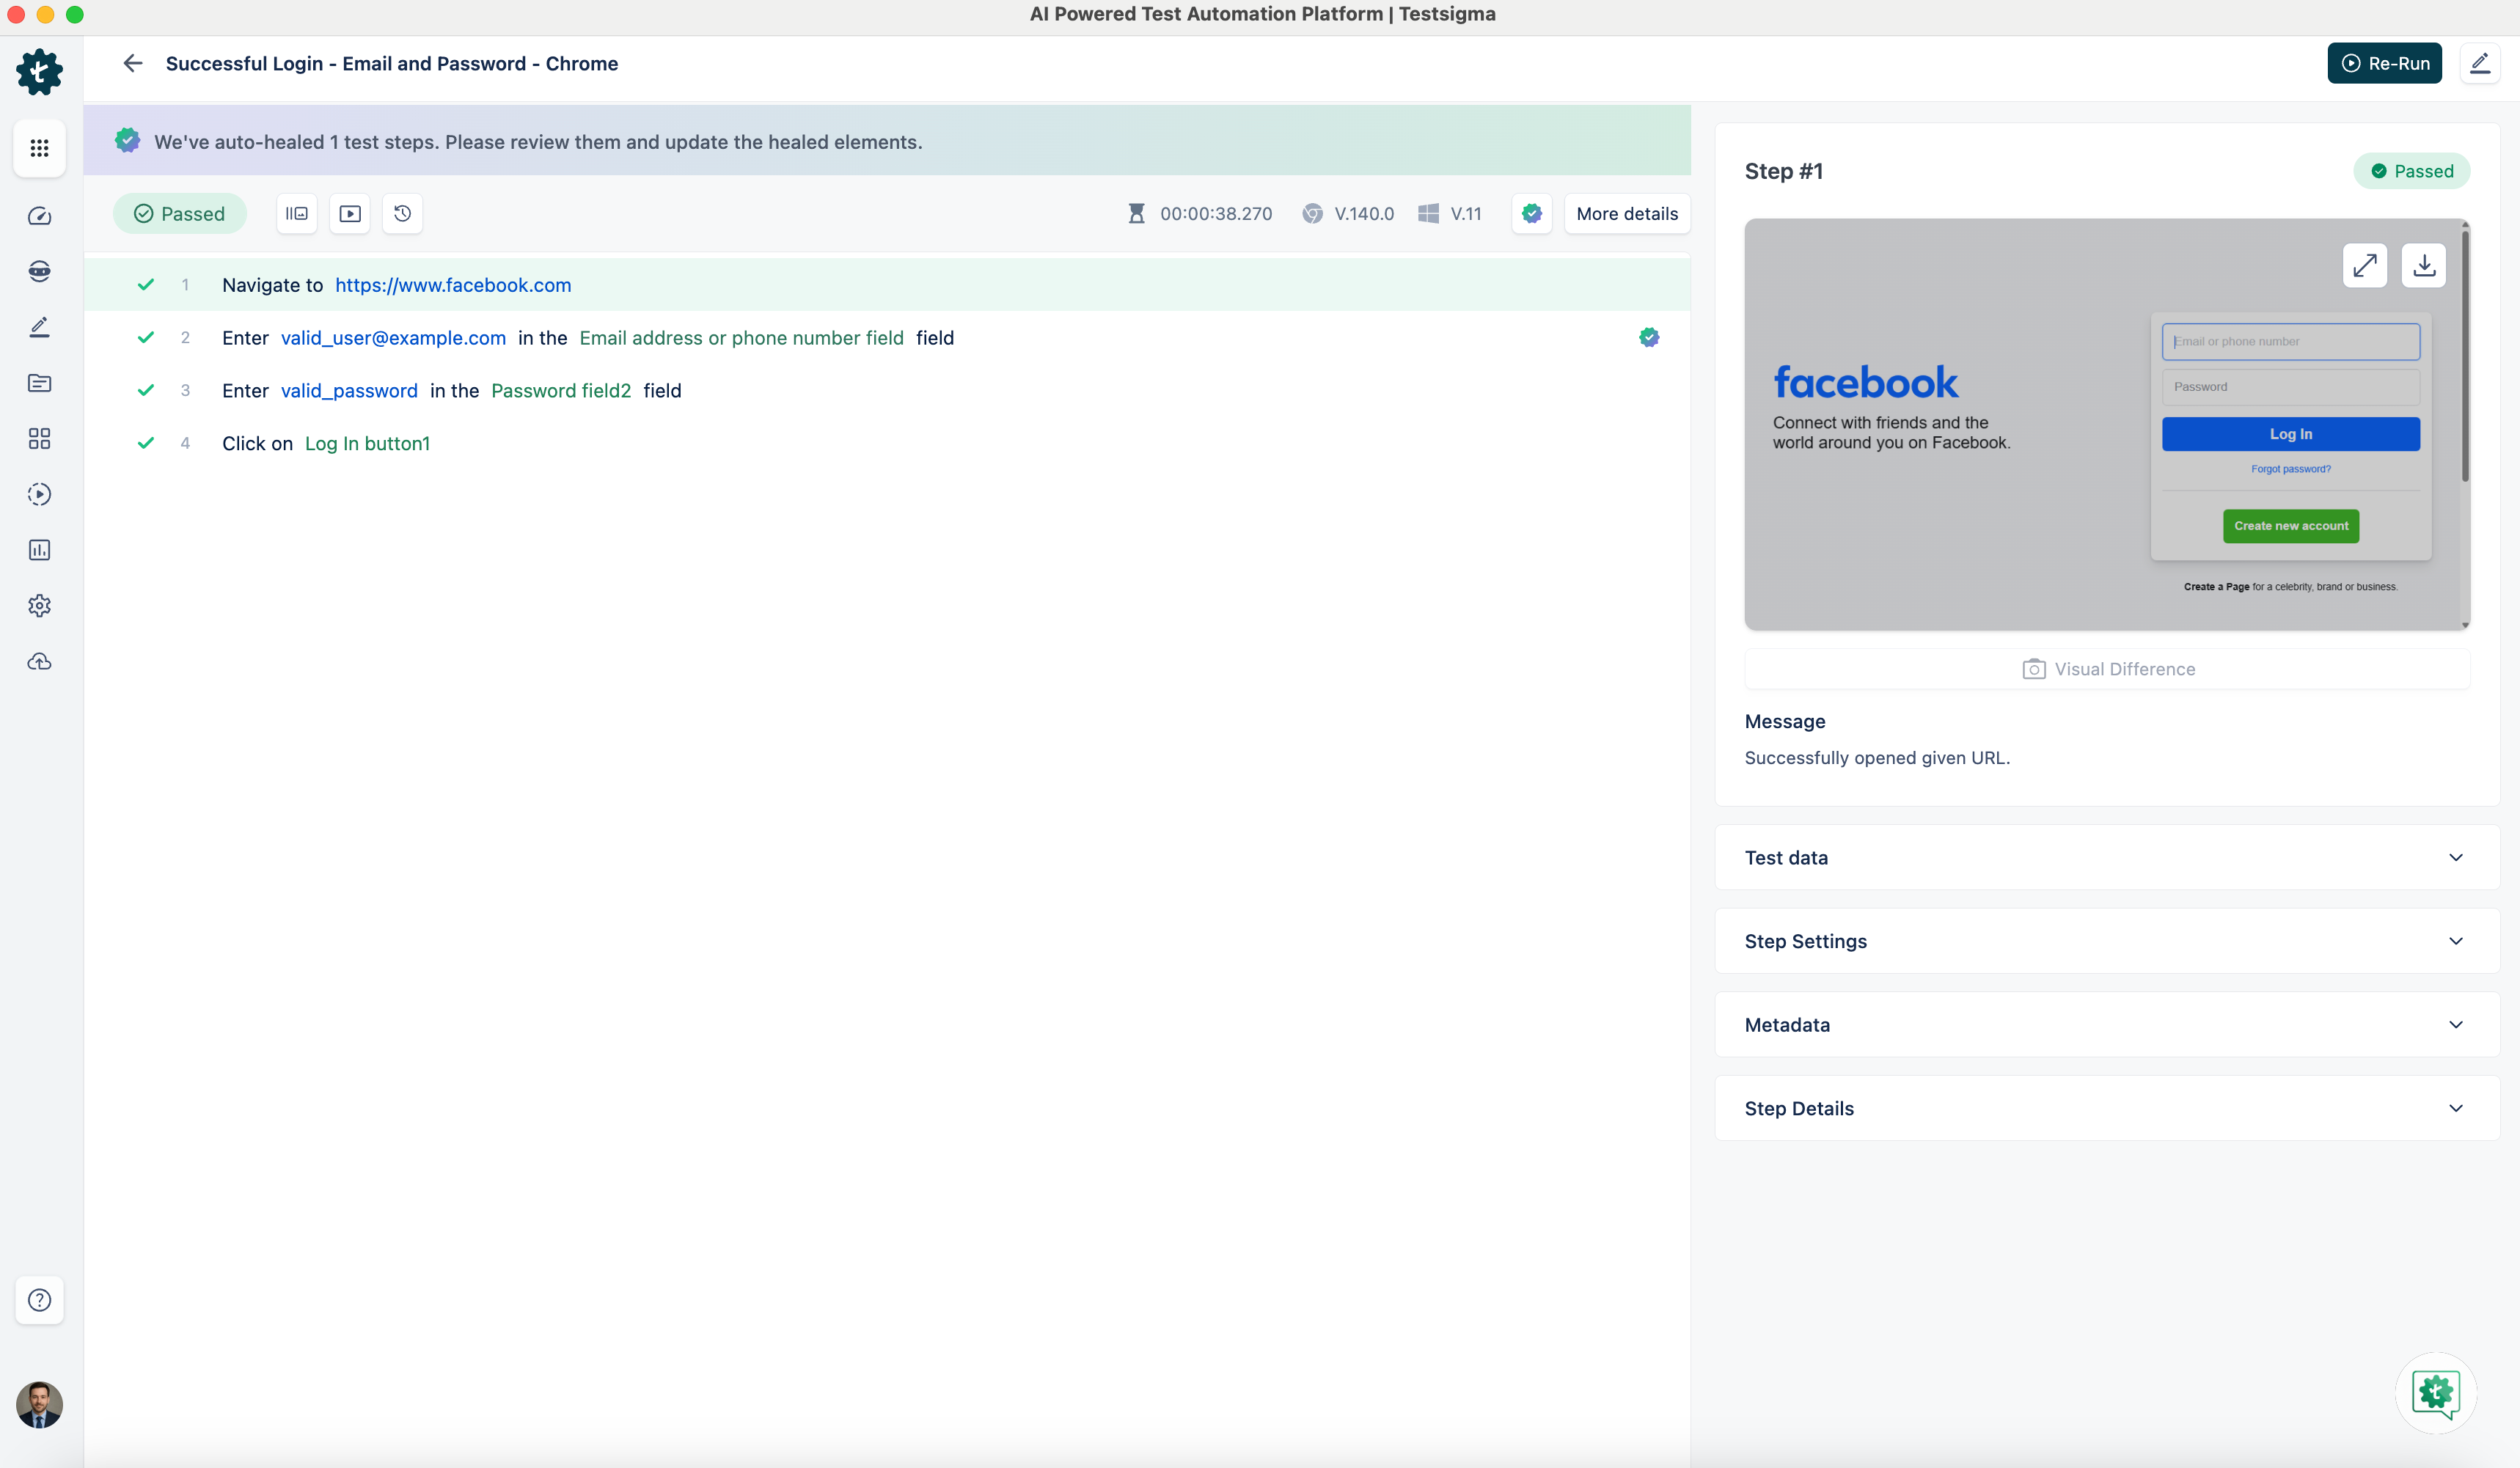This screenshot has width=2520, height=1468.
Task: Open the dashboard gauge icon in sidebar
Action: click(x=39, y=216)
